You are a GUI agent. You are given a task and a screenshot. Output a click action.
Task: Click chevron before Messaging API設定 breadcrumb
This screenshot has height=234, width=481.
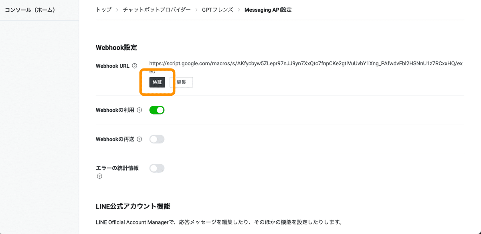tap(239, 10)
